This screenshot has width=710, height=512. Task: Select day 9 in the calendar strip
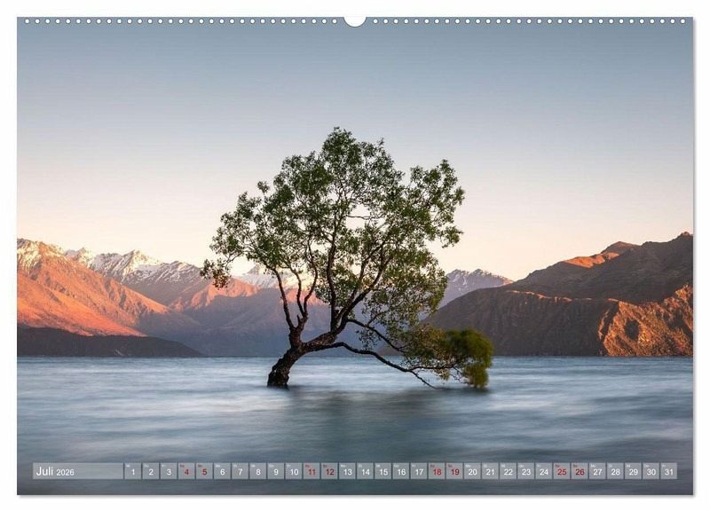[x=276, y=471]
